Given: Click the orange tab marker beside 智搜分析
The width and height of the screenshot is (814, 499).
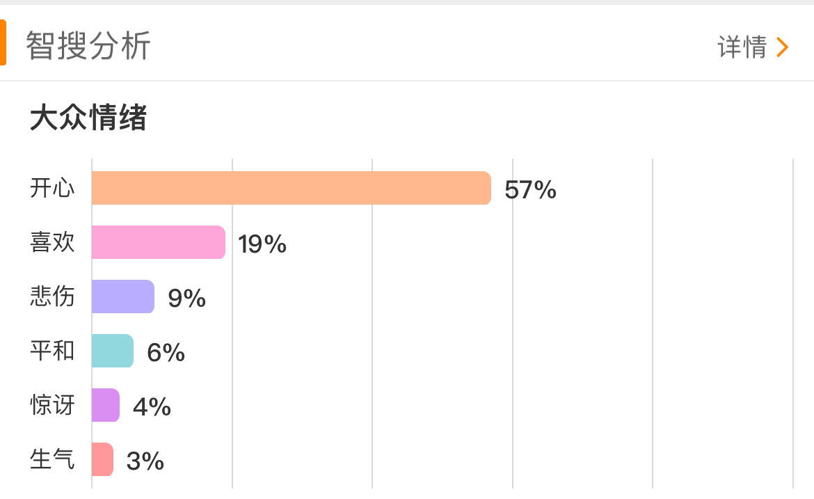Looking at the screenshot, I should [3, 42].
